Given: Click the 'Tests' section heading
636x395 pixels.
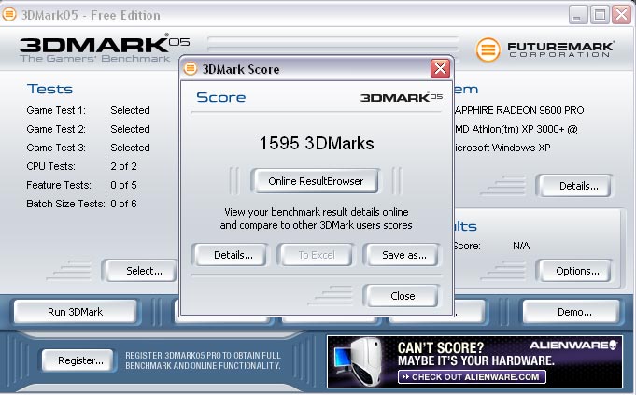Looking at the screenshot, I should [x=49, y=89].
